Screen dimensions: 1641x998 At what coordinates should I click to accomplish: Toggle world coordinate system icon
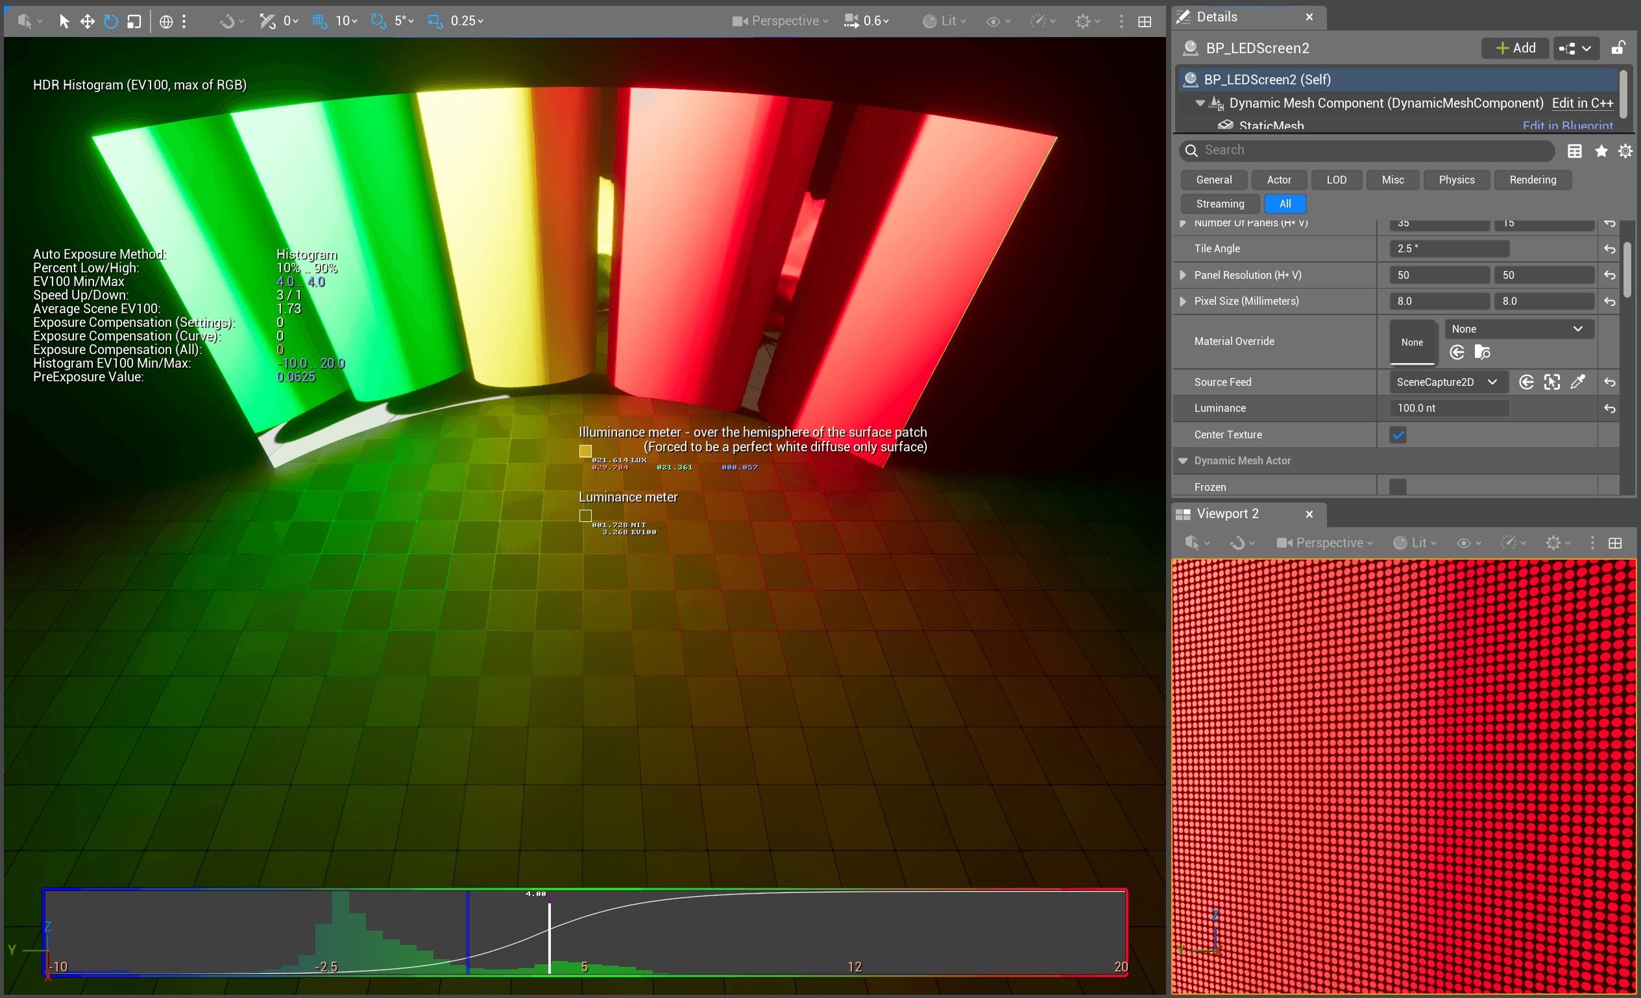click(x=167, y=21)
